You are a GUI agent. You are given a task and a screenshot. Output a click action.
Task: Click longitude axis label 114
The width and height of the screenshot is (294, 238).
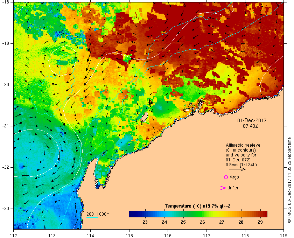[91, 236]
